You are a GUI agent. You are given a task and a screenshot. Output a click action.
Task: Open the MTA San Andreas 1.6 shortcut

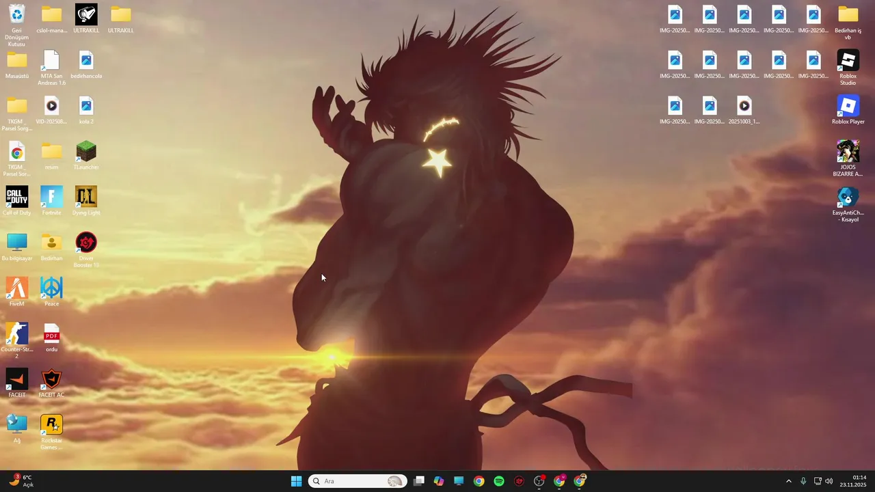51,68
